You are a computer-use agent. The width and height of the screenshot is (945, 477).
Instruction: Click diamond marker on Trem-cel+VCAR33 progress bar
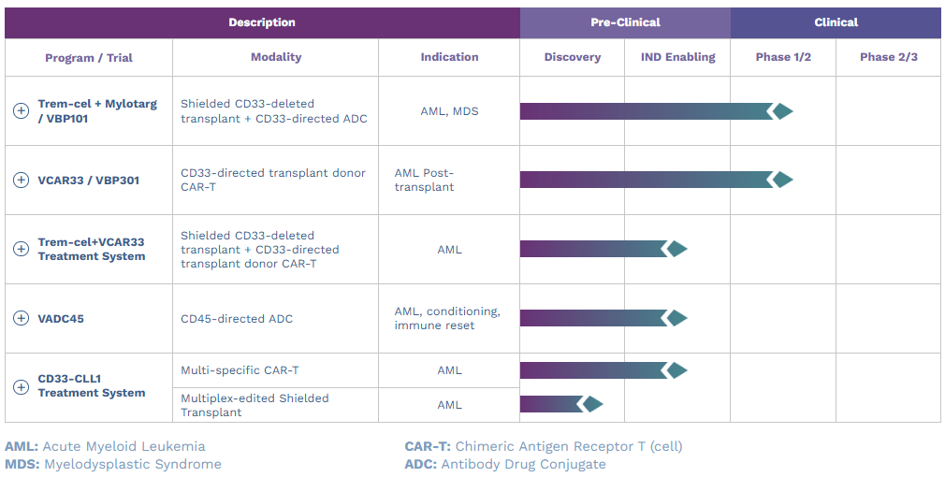676,249
